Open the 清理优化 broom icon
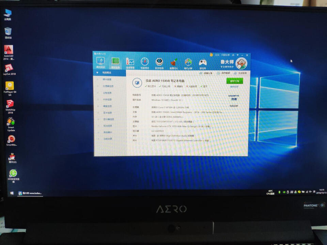Screen dimensions: 327x245 pyautogui.click(x=173, y=64)
